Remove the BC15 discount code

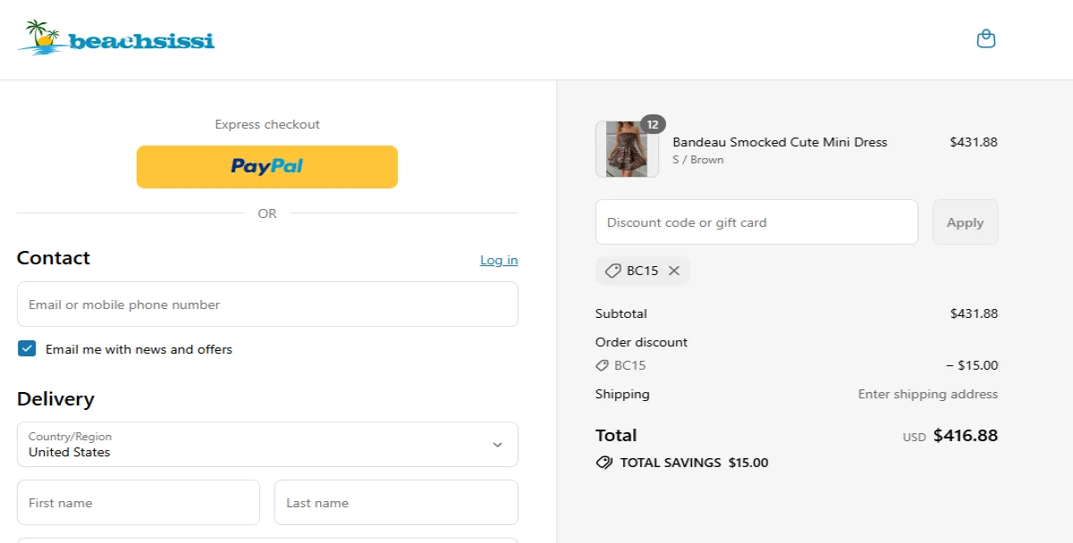674,271
